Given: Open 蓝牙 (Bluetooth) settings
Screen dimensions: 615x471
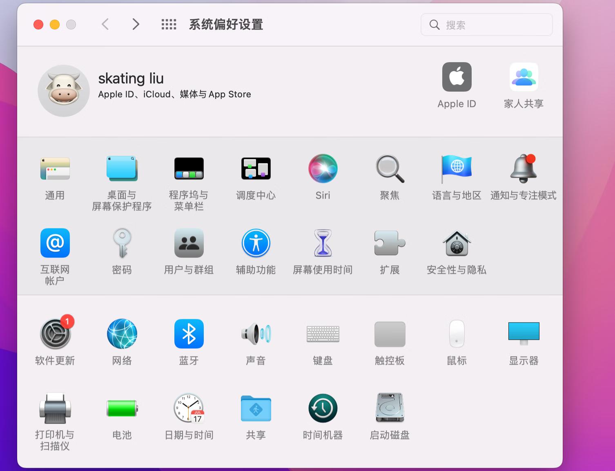Looking at the screenshot, I should point(189,334).
